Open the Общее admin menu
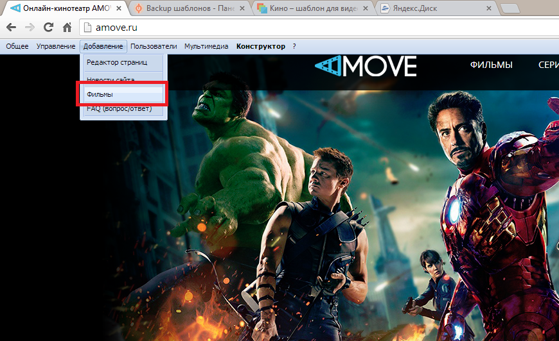 pos(17,46)
